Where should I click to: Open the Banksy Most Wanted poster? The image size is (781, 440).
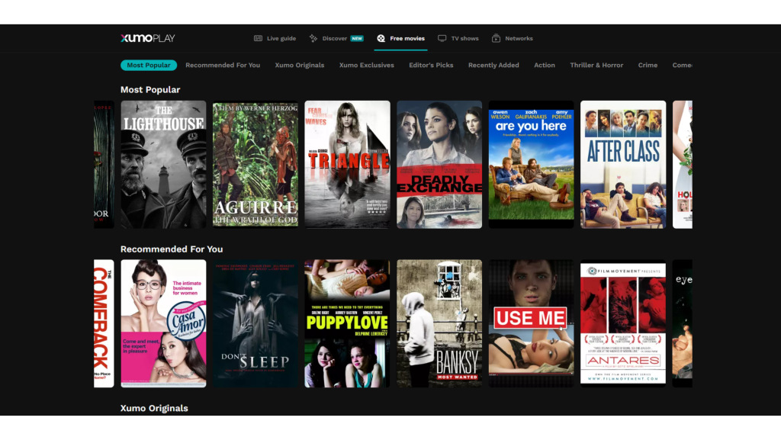coord(439,323)
